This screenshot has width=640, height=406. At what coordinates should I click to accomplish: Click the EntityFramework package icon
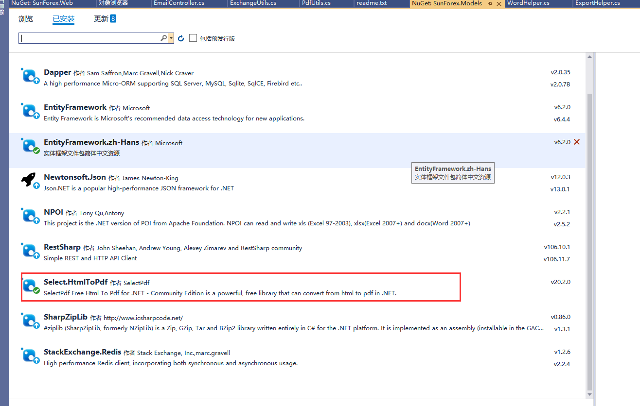30,111
